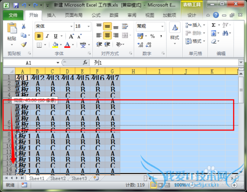This screenshot has height=192, width=247.
Task: Toggle Wrap Text
Action: (125, 26)
